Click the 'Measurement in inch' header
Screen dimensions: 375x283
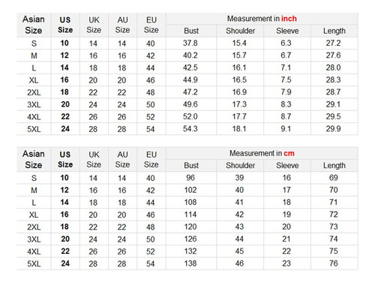click(262, 19)
